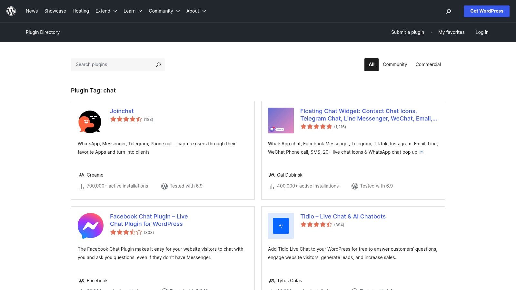Open the Floating Chat Widget plugin thumbnail
516x290 pixels.
point(281,121)
